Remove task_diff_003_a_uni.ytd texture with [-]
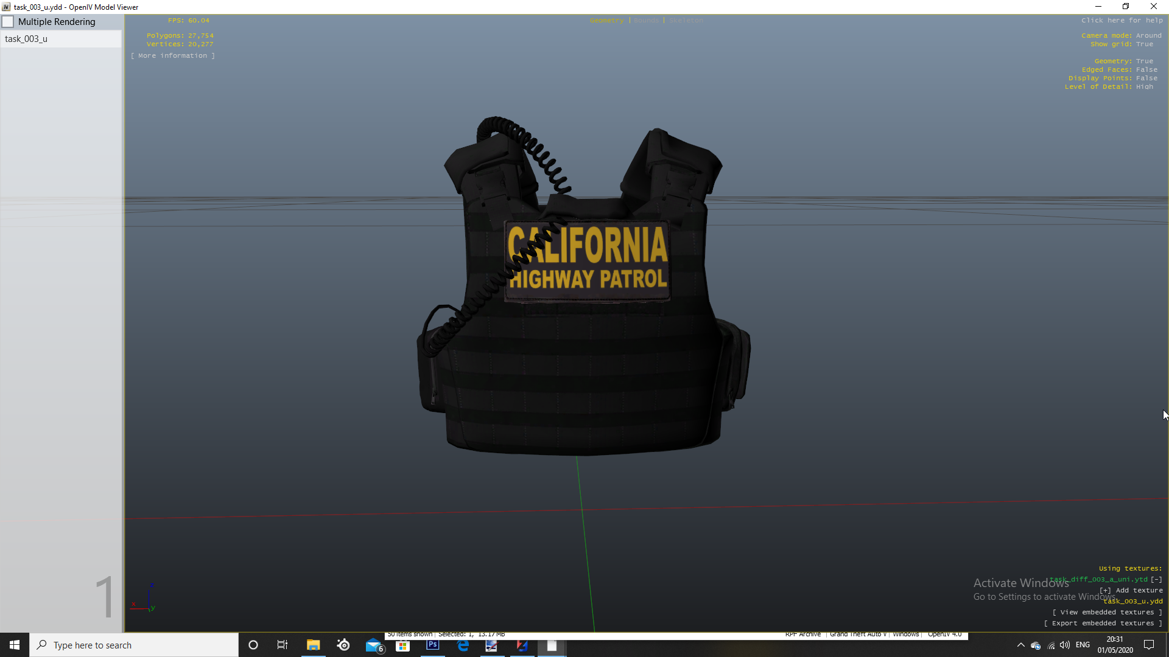 click(1156, 580)
